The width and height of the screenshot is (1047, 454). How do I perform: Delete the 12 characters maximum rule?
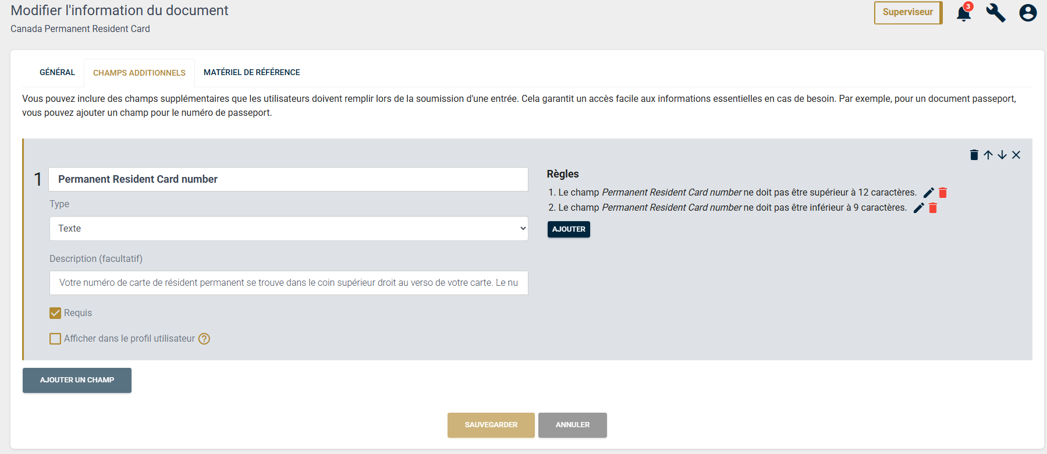943,193
